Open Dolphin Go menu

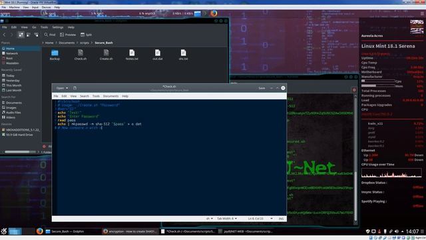click(34, 27)
